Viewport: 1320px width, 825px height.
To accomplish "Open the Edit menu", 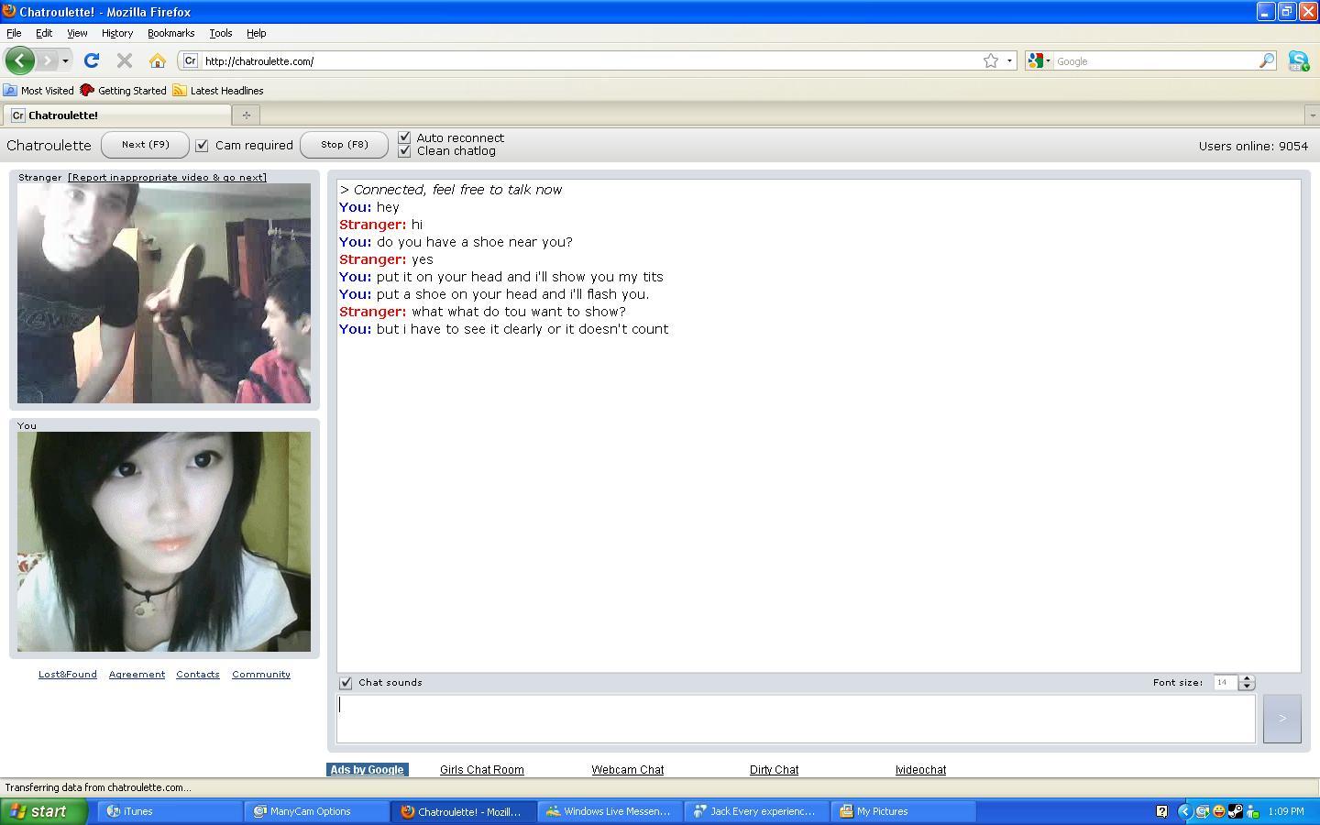I will [x=44, y=33].
